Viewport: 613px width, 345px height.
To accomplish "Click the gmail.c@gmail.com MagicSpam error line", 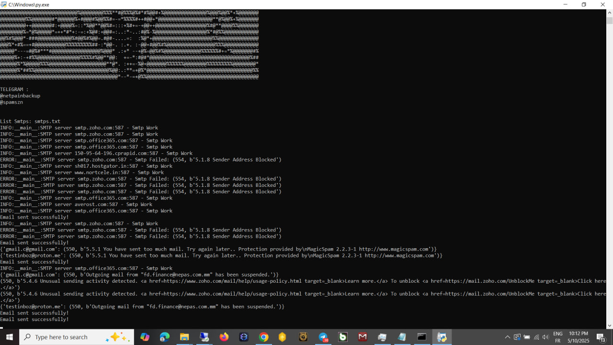I will (218, 249).
